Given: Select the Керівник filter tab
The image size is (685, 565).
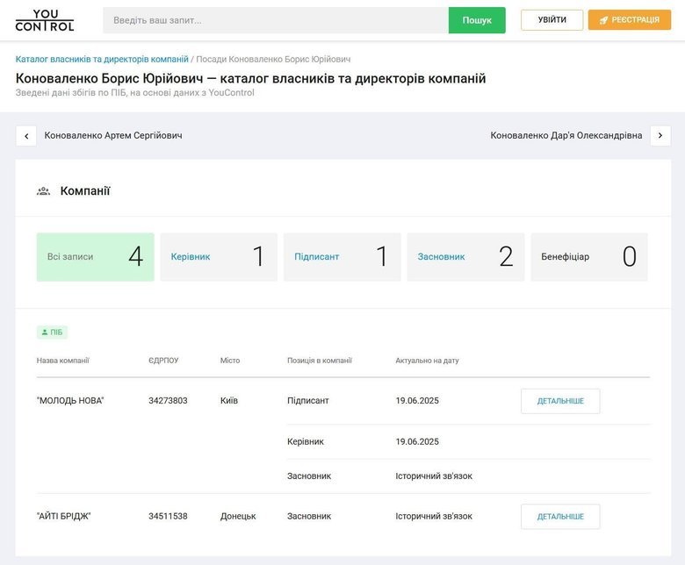Looking at the screenshot, I should coord(219,257).
